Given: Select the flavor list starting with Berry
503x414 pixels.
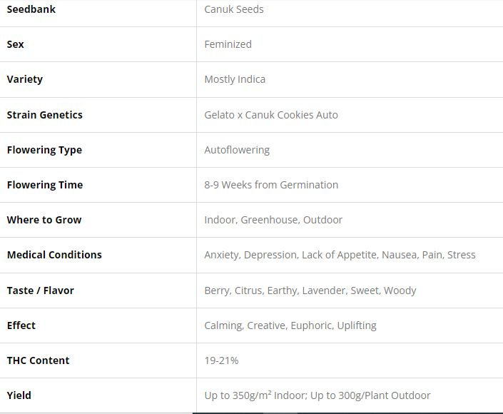Looking at the screenshot, I should pyautogui.click(x=310, y=291).
